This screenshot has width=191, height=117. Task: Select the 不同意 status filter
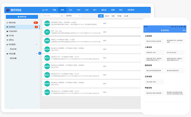(x=119, y=16)
